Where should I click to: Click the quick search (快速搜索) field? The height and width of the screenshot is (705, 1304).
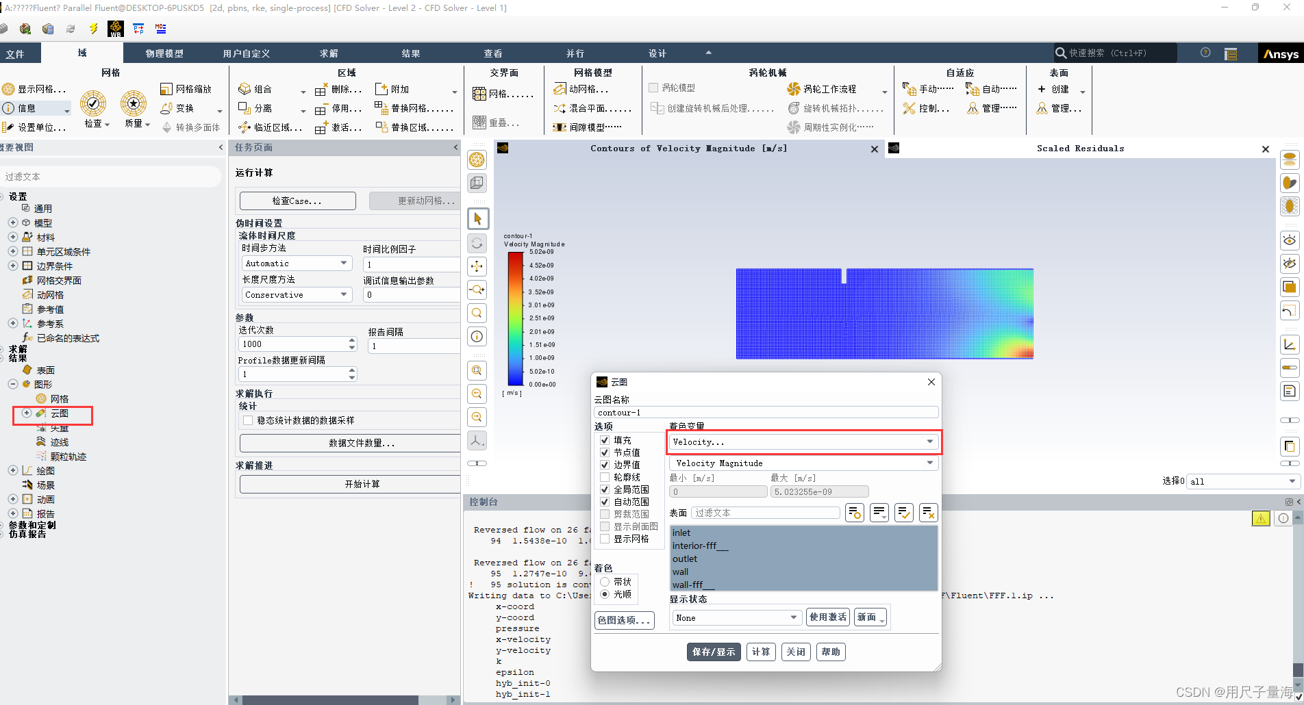(1115, 53)
